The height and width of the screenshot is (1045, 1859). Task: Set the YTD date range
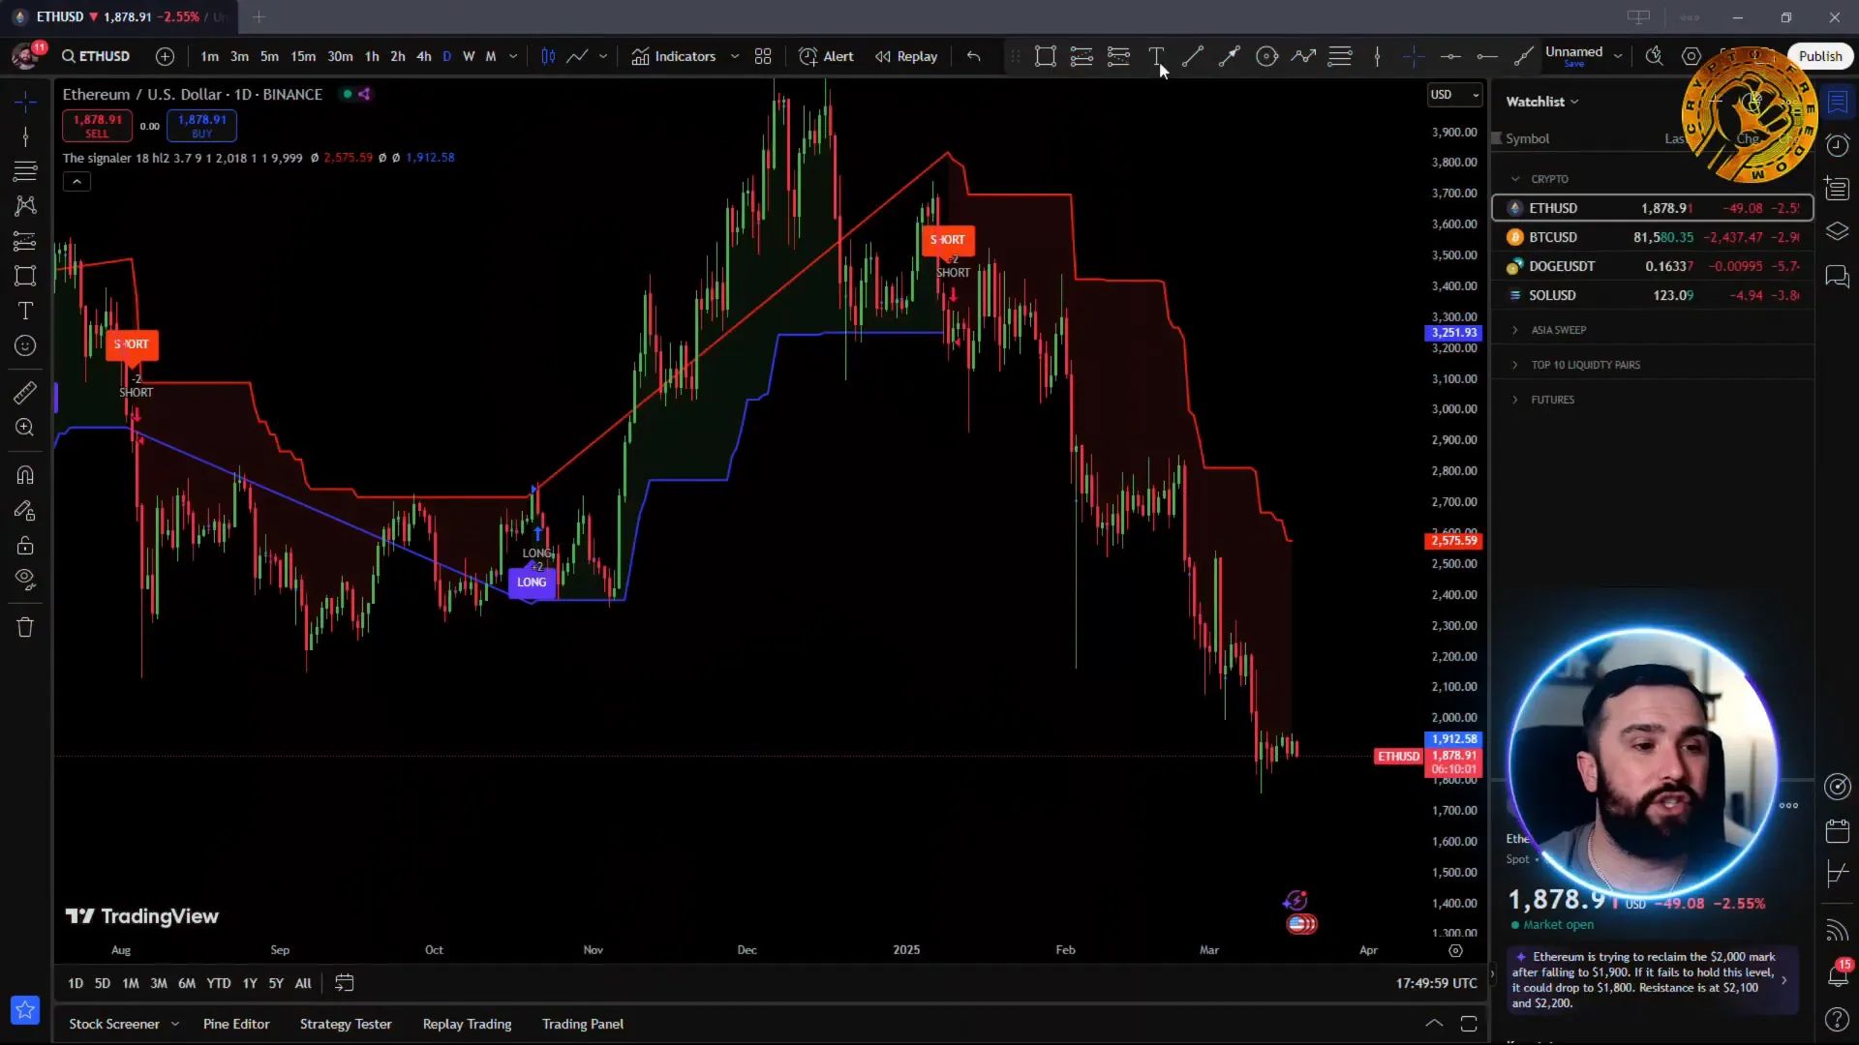(x=218, y=983)
